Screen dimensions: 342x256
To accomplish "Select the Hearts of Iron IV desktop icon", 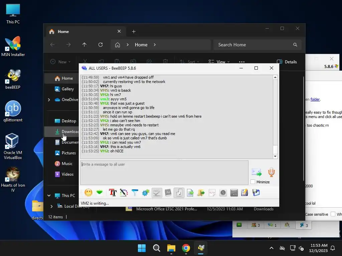I will [x=13, y=179].
